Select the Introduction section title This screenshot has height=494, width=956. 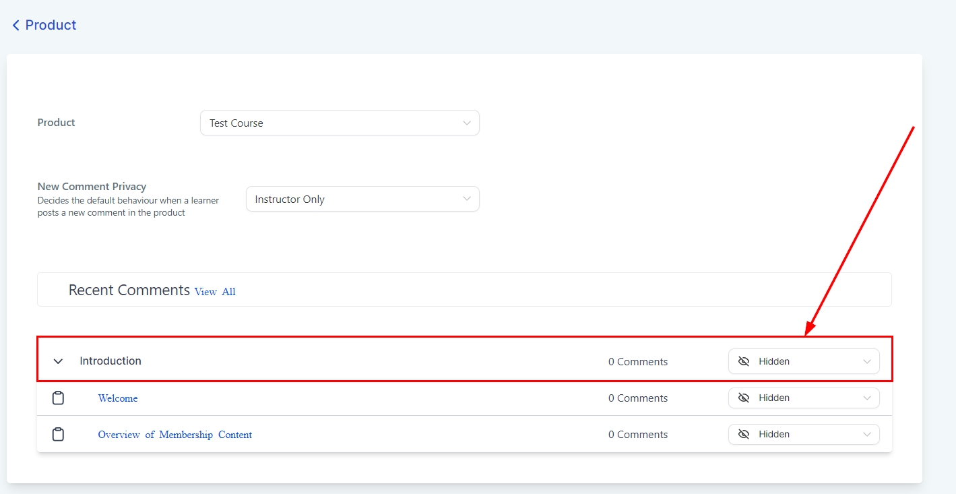pos(110,361)
